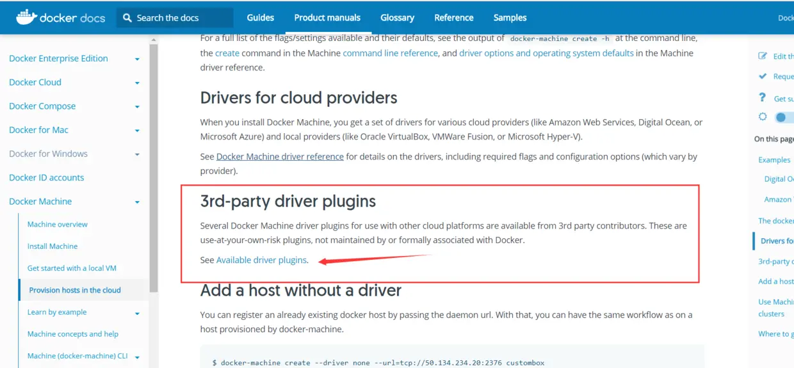Jump to the Amazon section on this page
Screen dimensions: 794x368
coord(779,200)
